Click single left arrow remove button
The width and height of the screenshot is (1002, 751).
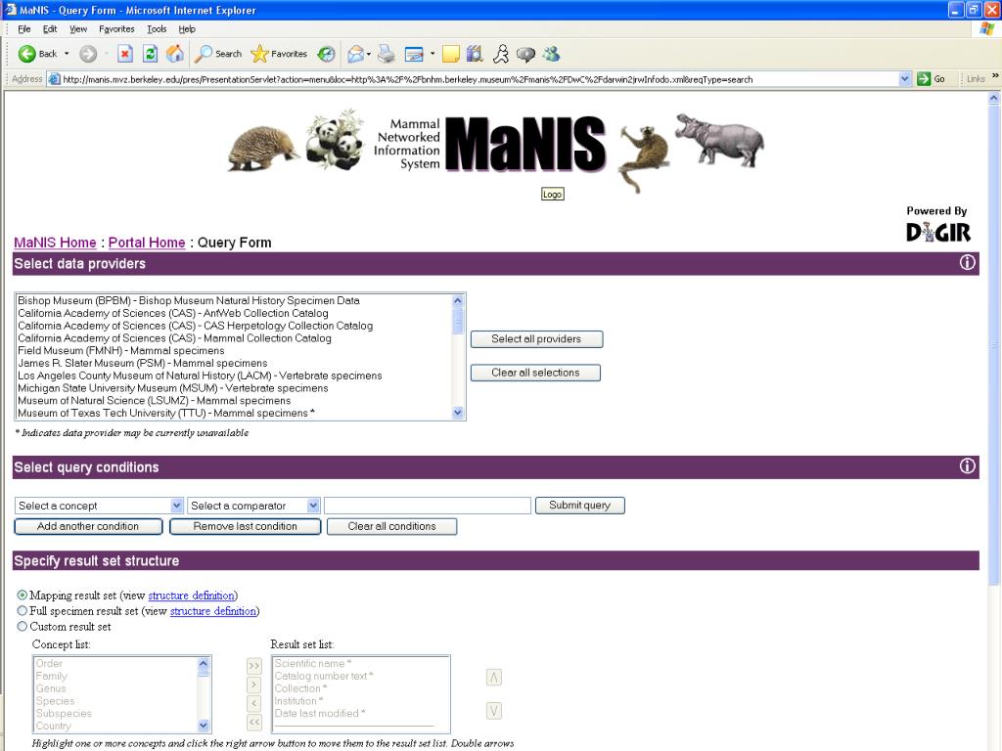[254, 704]
